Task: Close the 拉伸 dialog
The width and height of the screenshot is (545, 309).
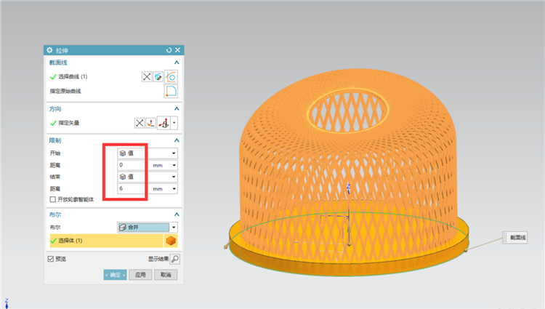Action: coord(177,50)
